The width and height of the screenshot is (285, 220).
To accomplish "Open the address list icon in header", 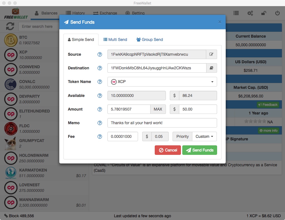I will 236,13.
